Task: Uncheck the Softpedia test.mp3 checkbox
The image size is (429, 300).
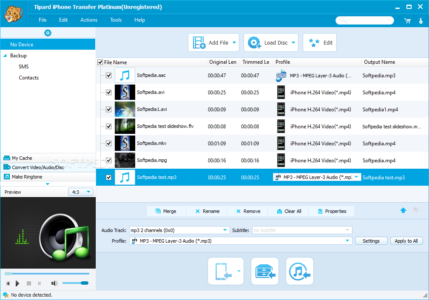Action: tap(108, 177)
